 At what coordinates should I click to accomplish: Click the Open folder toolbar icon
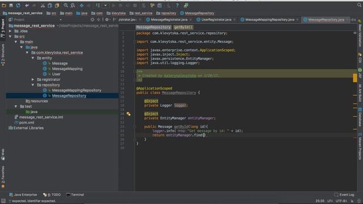(4, 5)
